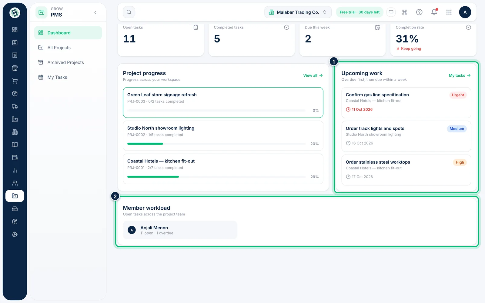Open the factory icon in dark rail
This screenshot has height=303, width=485.
click(15, 119)
